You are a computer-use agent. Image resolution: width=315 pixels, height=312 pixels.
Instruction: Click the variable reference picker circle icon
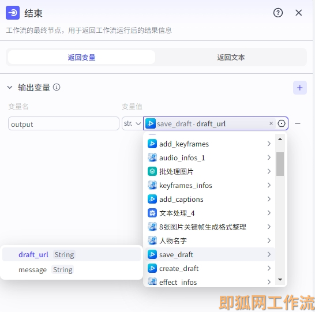click(x=282, y=123)
